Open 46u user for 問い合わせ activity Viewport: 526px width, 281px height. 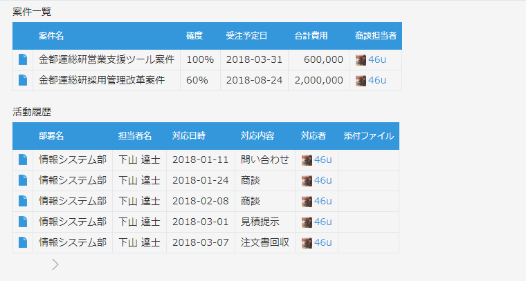coord(323,159)
